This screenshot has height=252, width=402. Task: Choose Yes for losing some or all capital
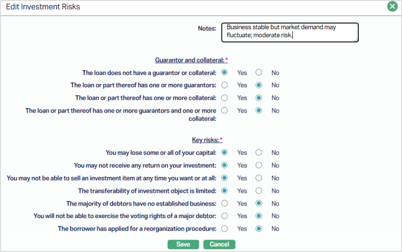(x=225, y=153)
